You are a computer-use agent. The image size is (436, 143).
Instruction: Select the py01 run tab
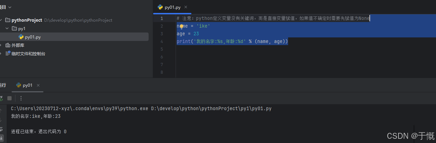pyautogui.click(x=27, y=85)
